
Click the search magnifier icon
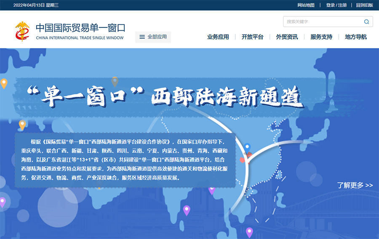pos(366,22)
